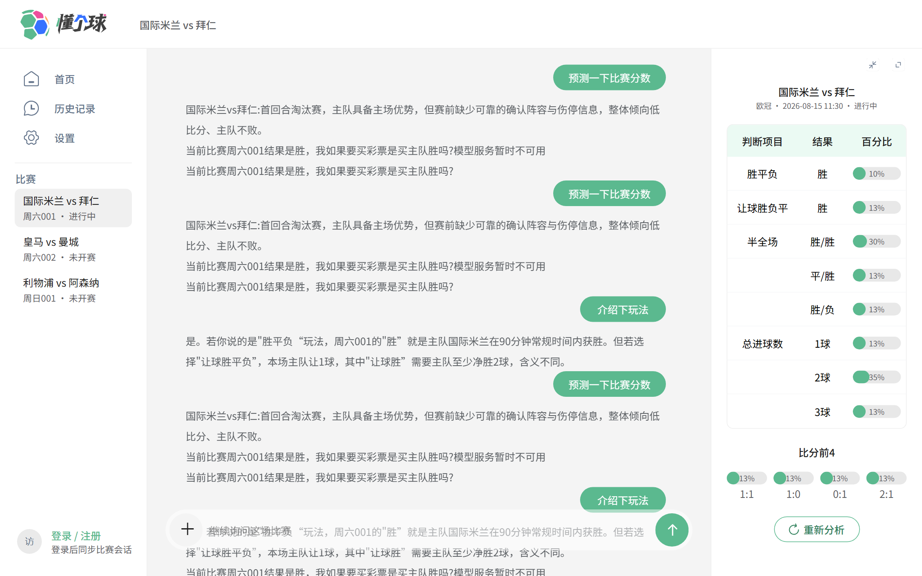The height and width of the screenshot is (576, 922).
Task: Click the 让球胜负平 13% percentage bar
Action: [876, 208]
